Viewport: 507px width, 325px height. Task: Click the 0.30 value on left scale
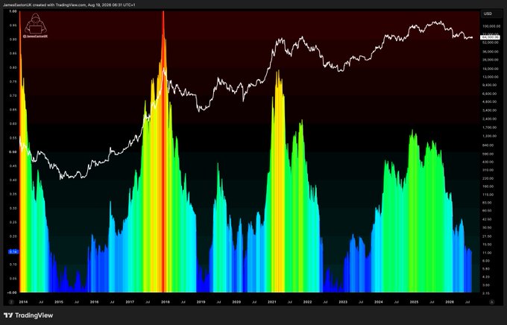(x=13, y=208)
